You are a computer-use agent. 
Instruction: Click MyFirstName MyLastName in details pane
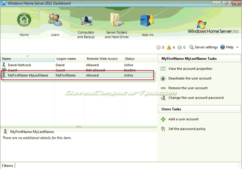click(x=32, y=132)
